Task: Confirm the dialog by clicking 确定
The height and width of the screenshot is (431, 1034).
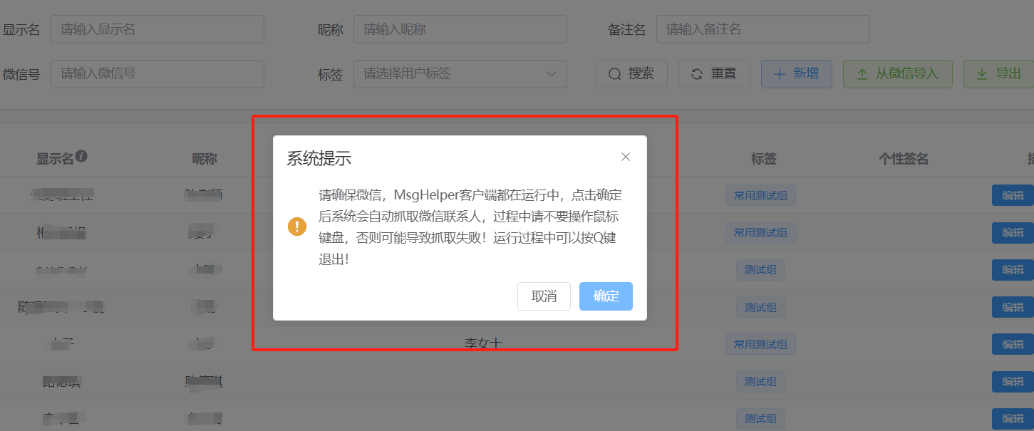Action: coord(605,296)
